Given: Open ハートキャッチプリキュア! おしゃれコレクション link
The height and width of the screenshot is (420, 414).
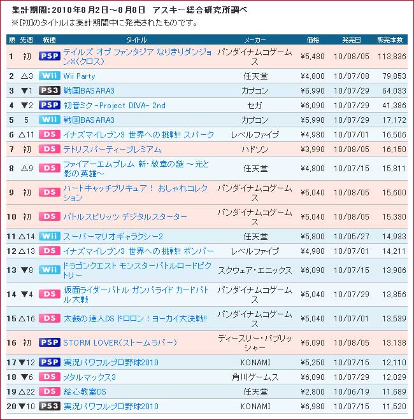Looking at the screenshot, I should (x=136, y=193).
